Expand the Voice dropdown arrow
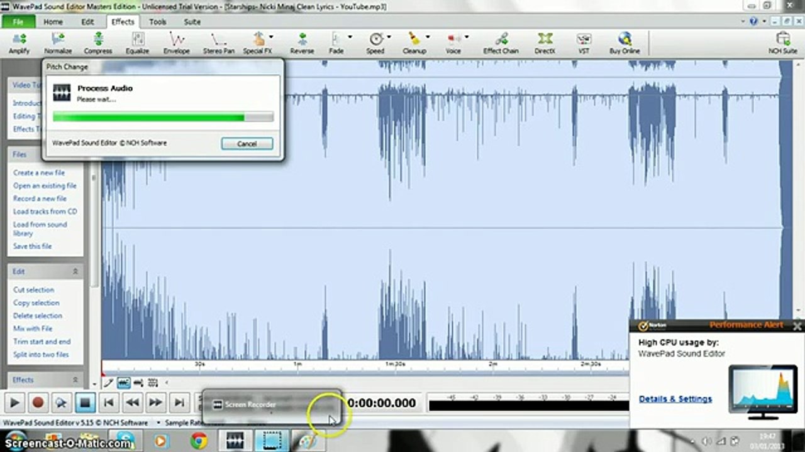805x452 pixels. 466,37
